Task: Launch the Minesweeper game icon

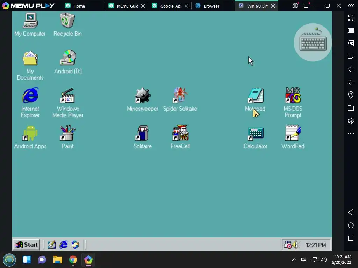Action: (x=143, y=99)
